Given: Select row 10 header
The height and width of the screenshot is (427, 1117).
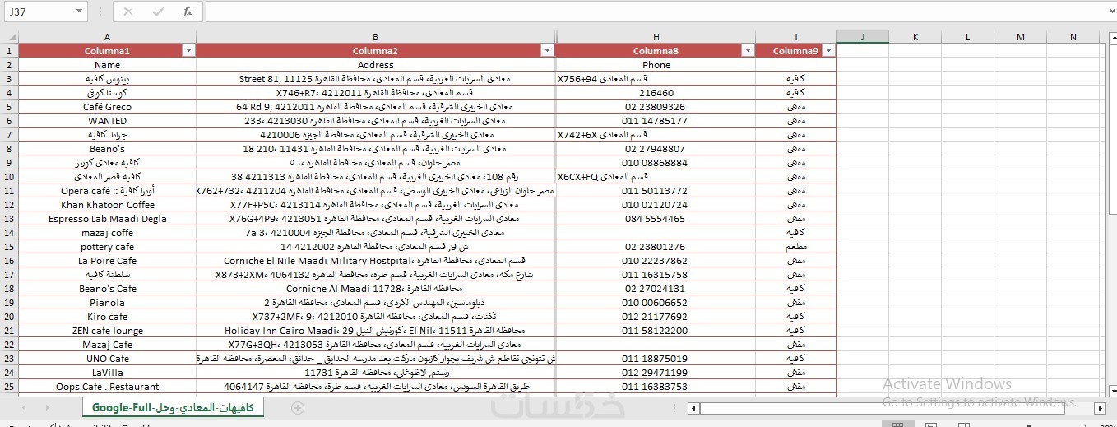Looking at the screenshot, I should 9,177.
